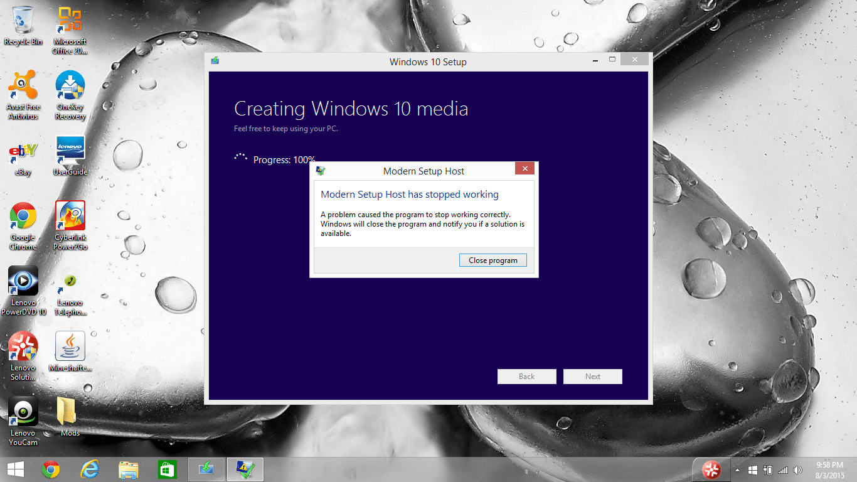Screen dimensions: 857x482
Task: Click the 'Progress: 100%' text
Action: pos(284,159)
